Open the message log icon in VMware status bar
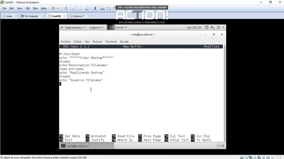This screenshot has height=159, width=284. pos(279,158)
